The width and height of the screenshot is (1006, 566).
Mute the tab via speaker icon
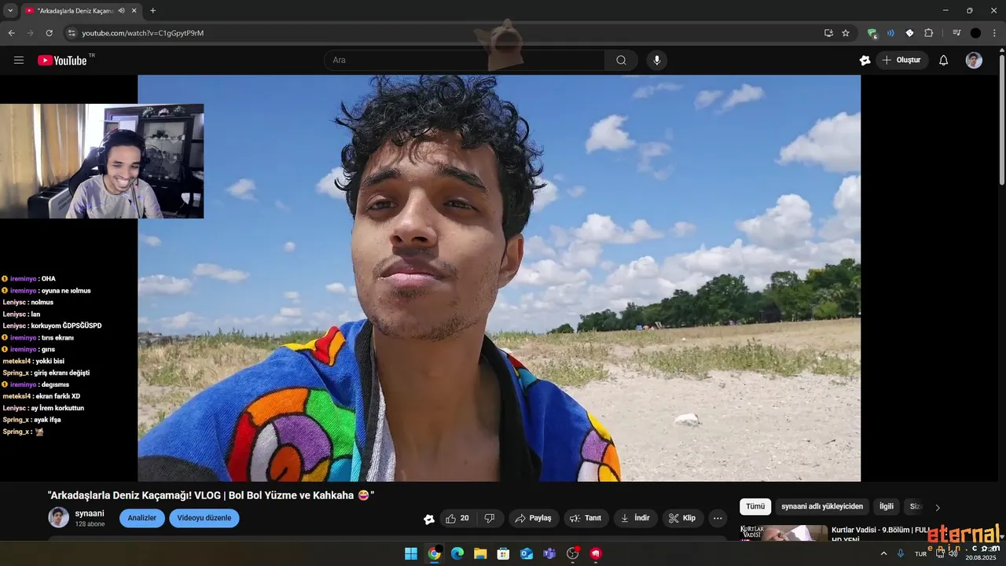[x=121, y=10]
